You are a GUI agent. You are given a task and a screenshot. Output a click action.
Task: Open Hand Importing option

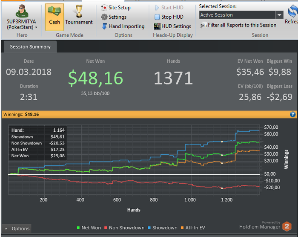123,26
